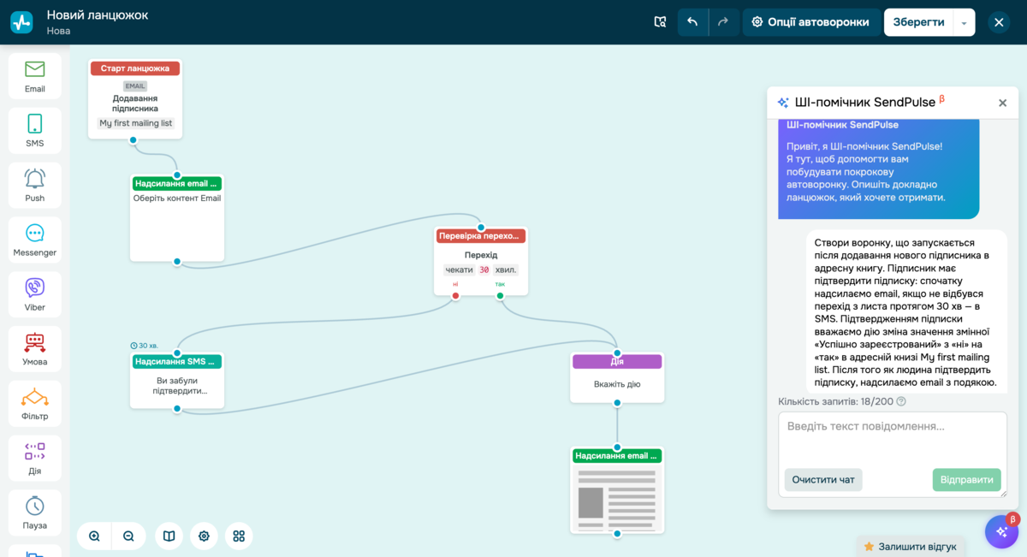Select the Фільтр block in sidebar

click(x=34, y=405)
